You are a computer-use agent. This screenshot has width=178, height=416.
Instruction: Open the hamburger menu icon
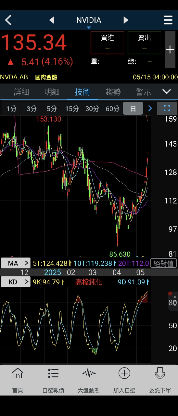168,20
